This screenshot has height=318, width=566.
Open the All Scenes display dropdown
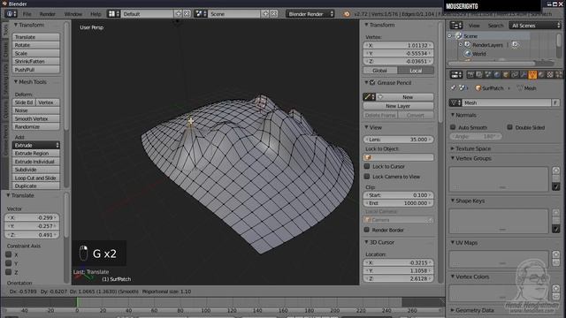click(535, 26)
